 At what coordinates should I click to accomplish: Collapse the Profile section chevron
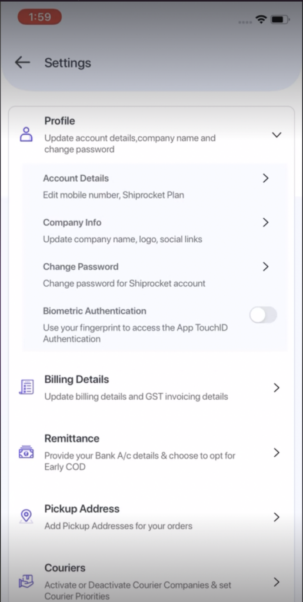[277, 135]
